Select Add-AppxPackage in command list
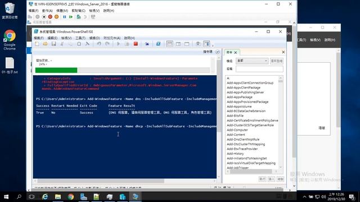Screen dimensions: 360x202 240,97
